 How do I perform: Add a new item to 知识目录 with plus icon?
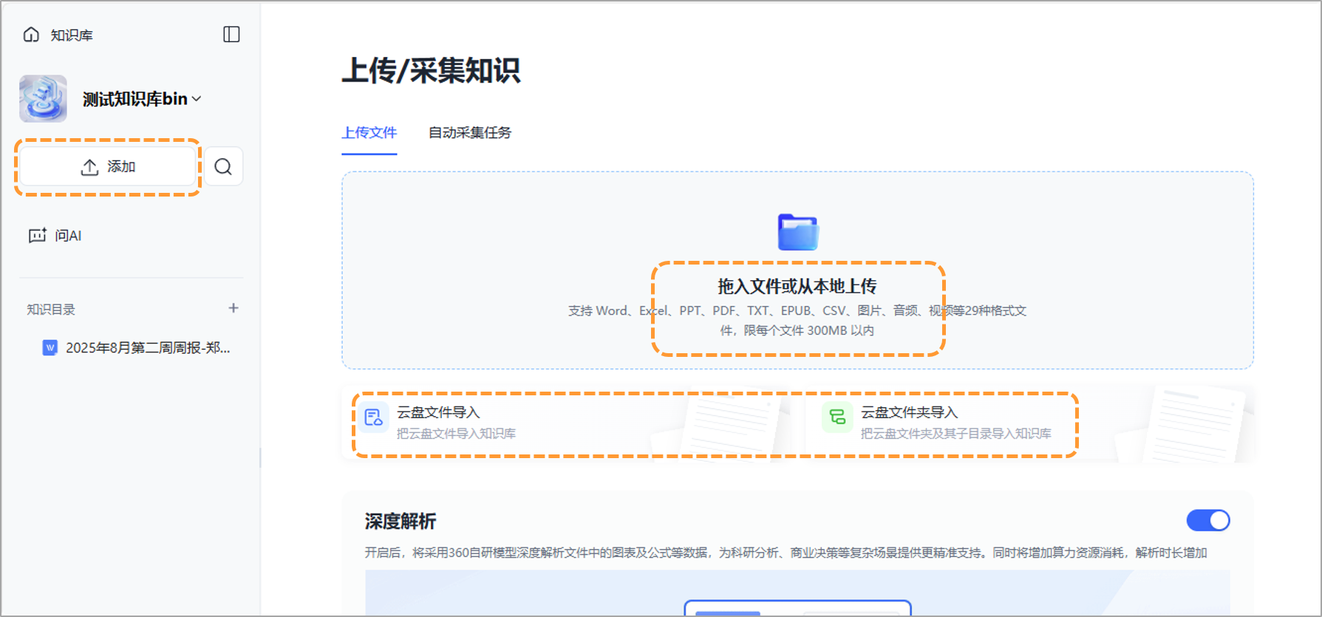coord(234,308)
